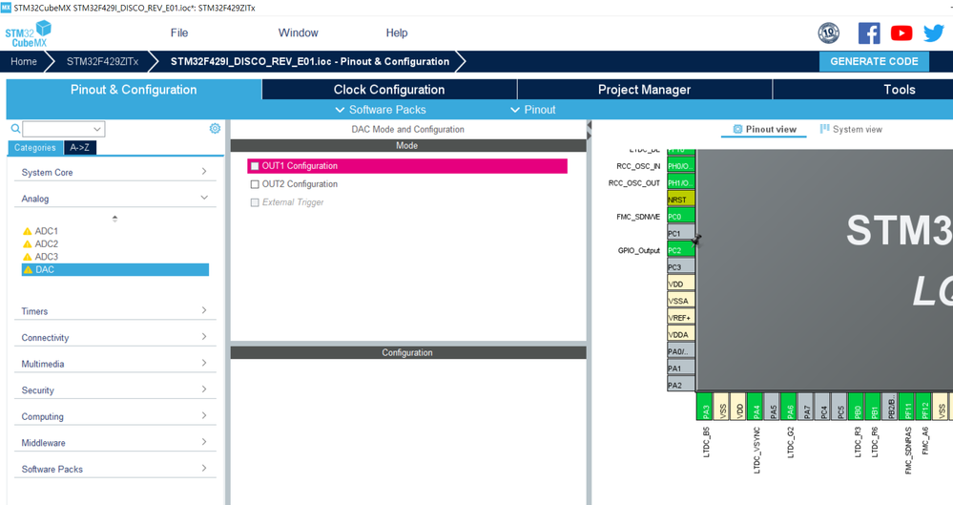Click the 10-year anniversary badge icon
Image resolution: width=953 pixels, height=505 pixels.
(x=828, y=32)
